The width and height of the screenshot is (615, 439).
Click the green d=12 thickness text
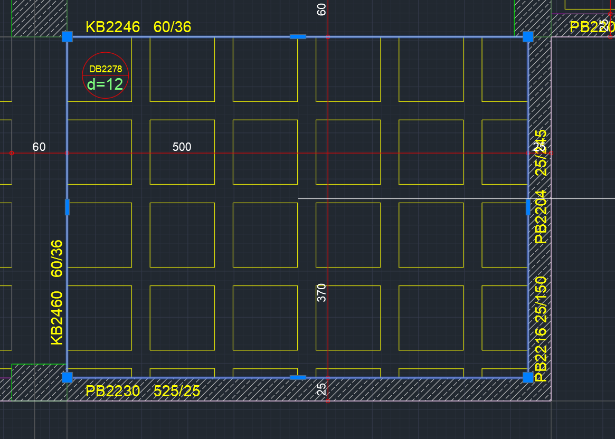pos(105,84)
